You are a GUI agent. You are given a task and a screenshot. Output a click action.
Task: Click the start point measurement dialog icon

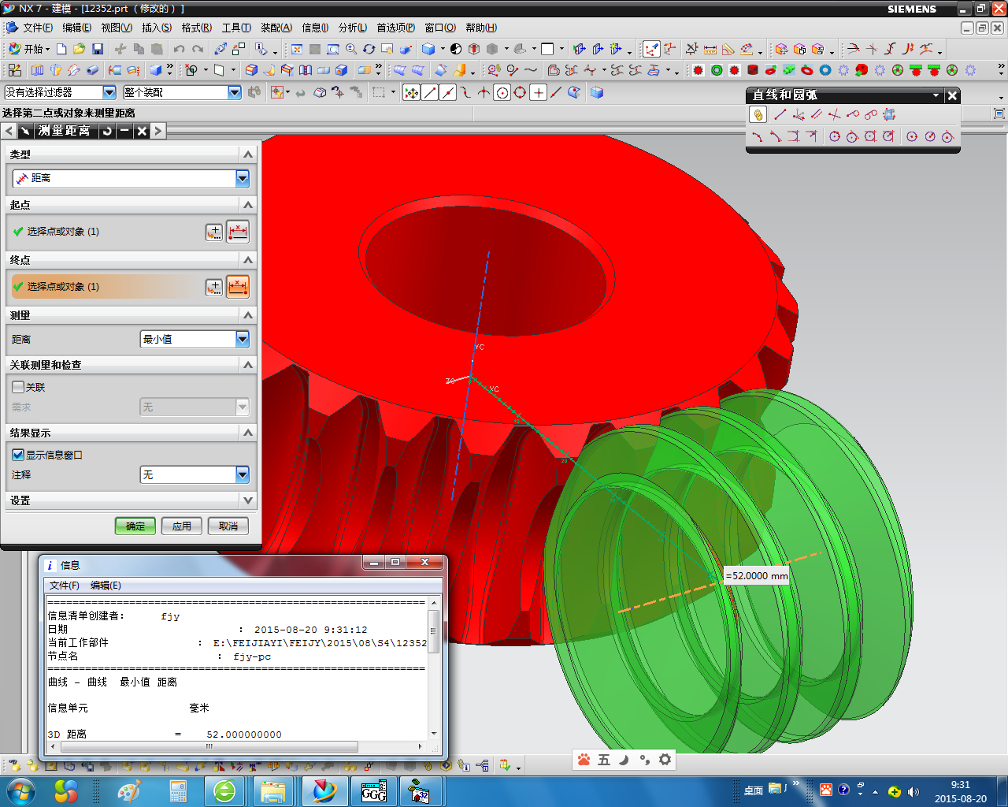pos(238,232)
